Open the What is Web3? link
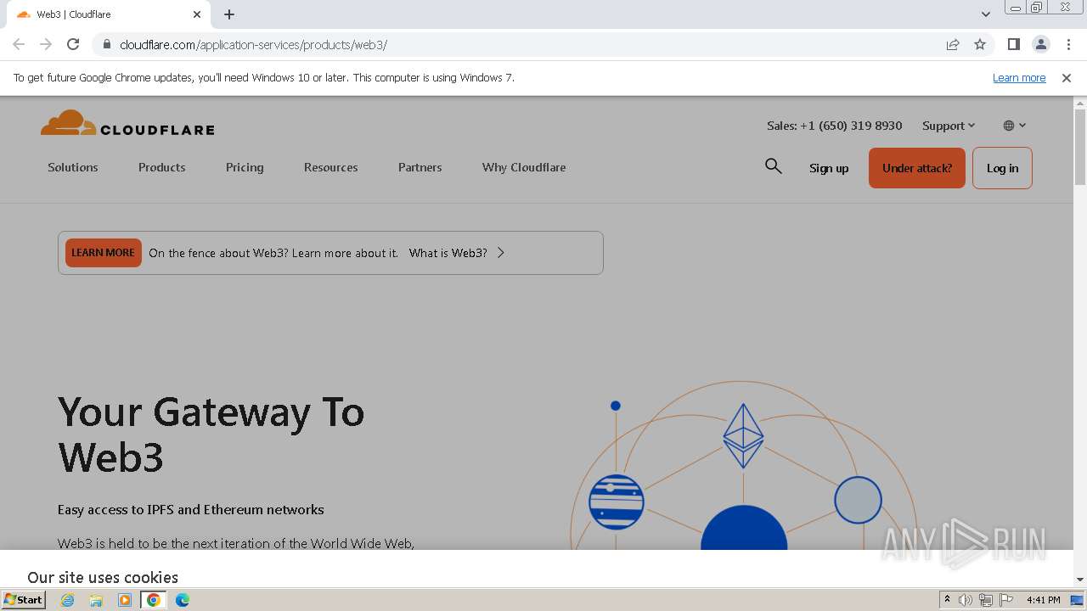This screenshot has width=1087, height=611. pyautogui.click(x=457, y=253)
